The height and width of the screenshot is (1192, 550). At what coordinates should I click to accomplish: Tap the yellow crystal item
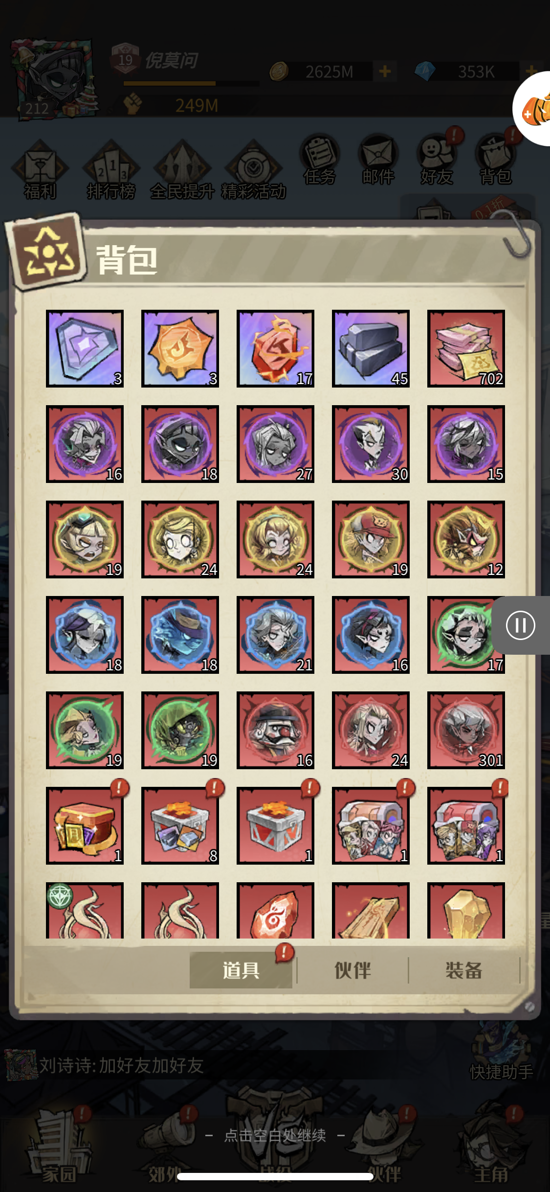[466, 911]
